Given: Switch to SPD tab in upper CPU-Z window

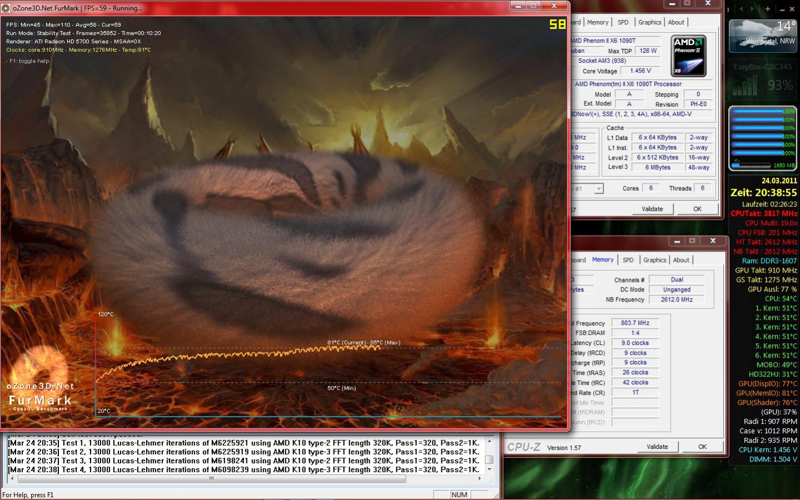Looking at the screenshot, I should [x=623, y=22].
